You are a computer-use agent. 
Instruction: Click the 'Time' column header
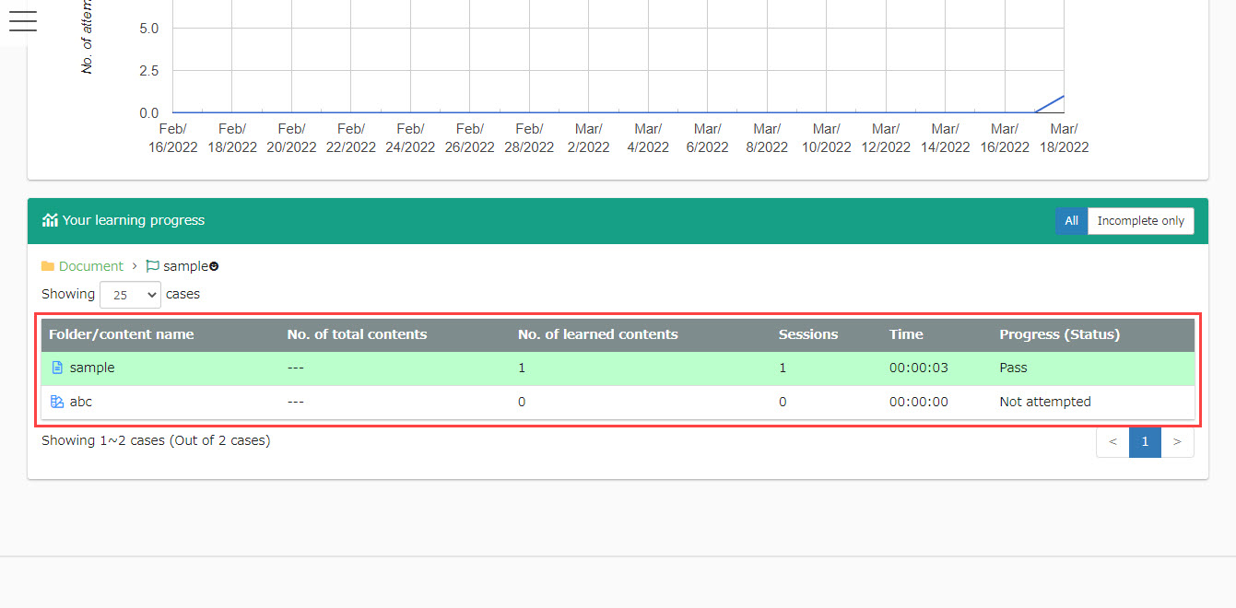click(x=906, y=334)
